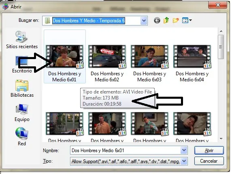Click the file name text Medio 6x02
The image size is (232, 174).
tap(107, 80)
